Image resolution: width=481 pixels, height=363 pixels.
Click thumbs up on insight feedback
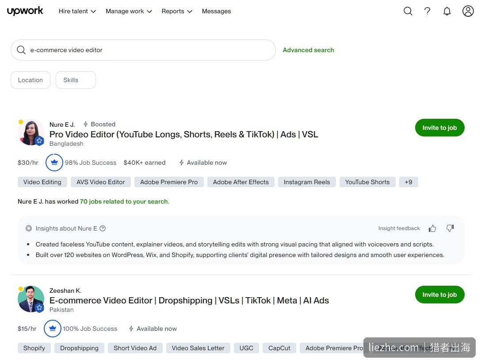[x=432, y=228]
